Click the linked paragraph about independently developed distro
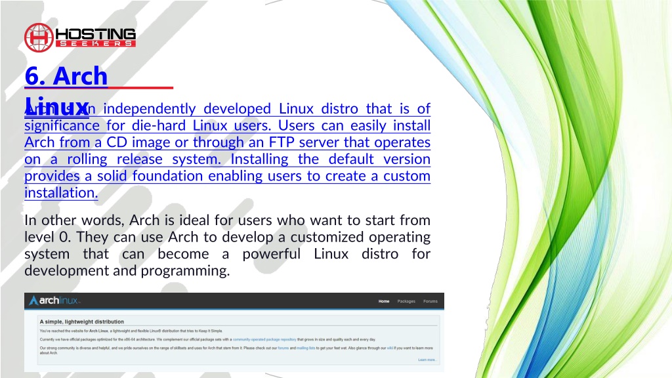The height and width of the screenshot is (378, 672). coord(227,150)
